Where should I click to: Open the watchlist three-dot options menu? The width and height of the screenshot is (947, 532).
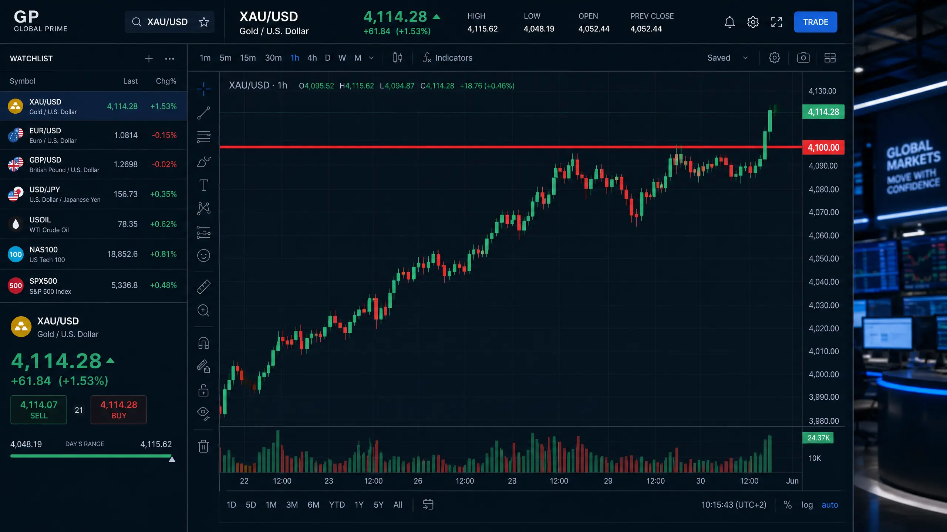pos(169,58)
